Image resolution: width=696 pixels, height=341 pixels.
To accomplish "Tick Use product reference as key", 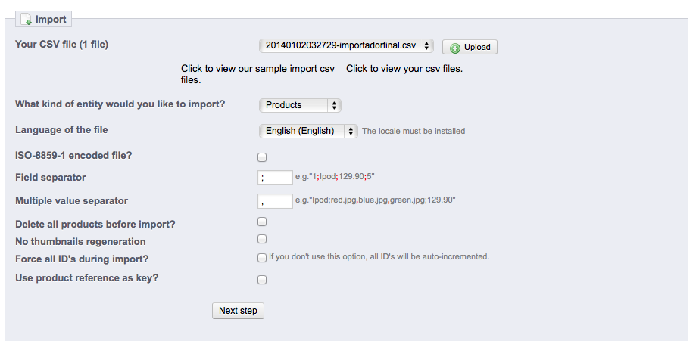I will [x=262, y=279].
